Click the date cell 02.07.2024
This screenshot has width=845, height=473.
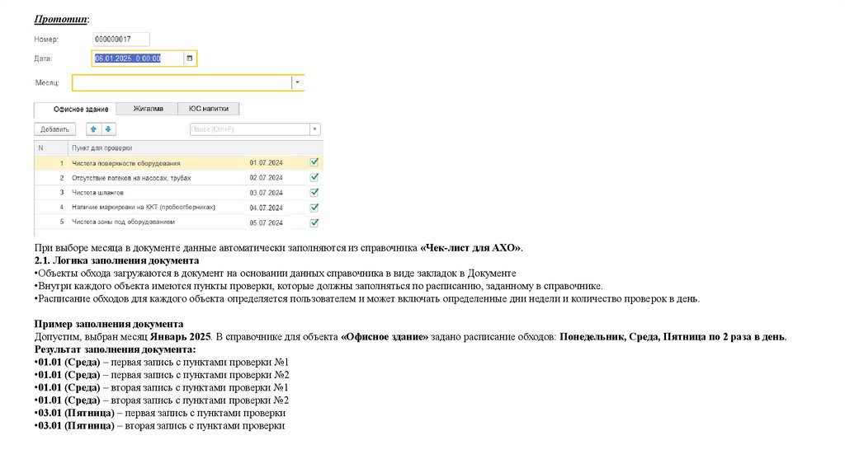click(267, 177)
